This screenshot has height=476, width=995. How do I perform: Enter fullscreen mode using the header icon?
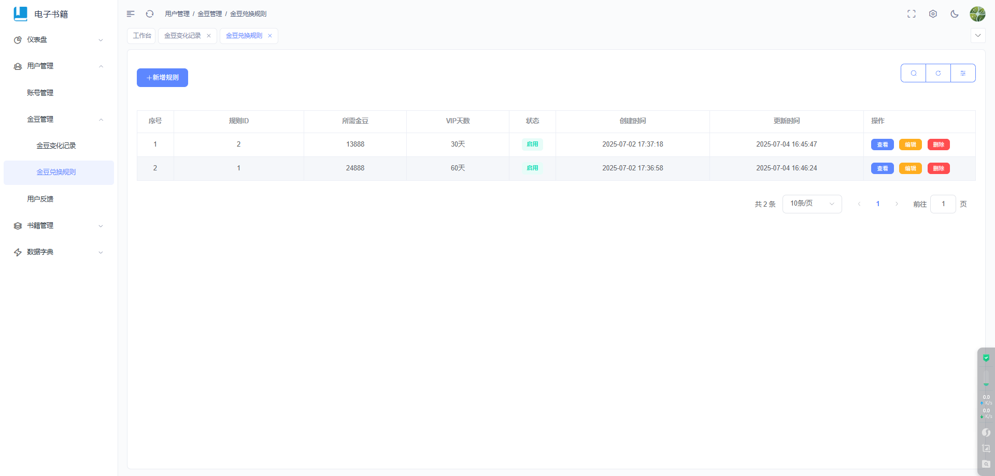pyautogui.click(x=912, y=14)
